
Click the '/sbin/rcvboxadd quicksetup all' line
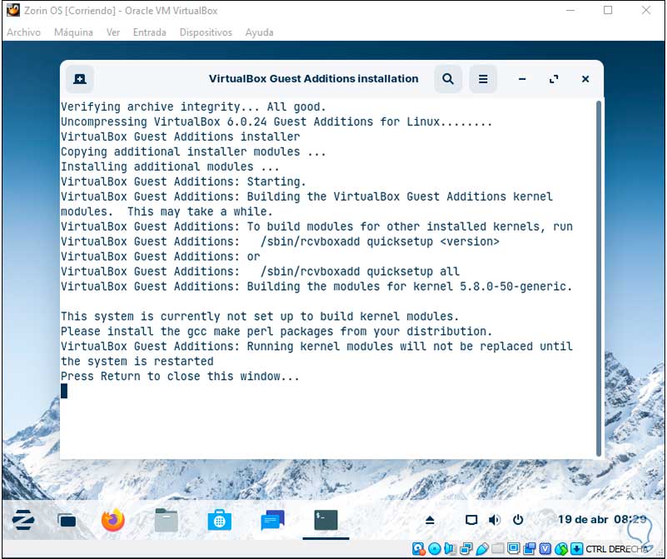point(360,271)
